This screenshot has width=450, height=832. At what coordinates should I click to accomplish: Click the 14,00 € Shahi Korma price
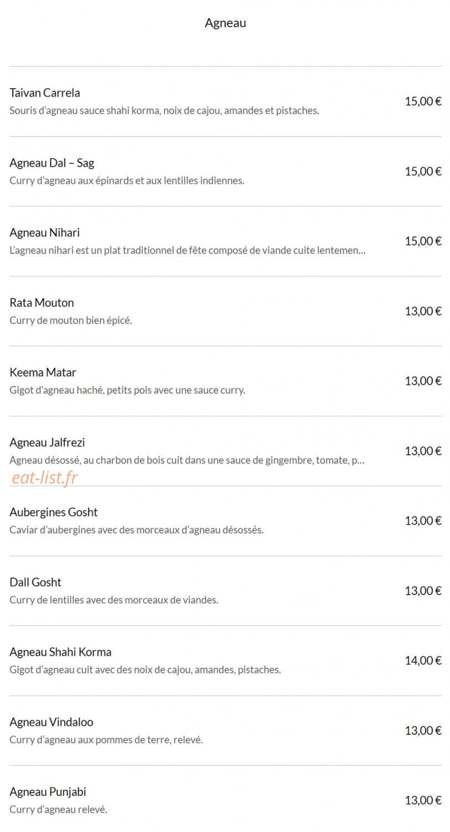tap(423, 660)
